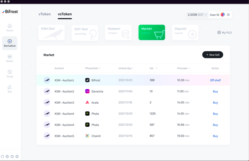Viewport: 249px width, 161px height.
Task: Click the New Sell button
Action: tap(213, 55)
